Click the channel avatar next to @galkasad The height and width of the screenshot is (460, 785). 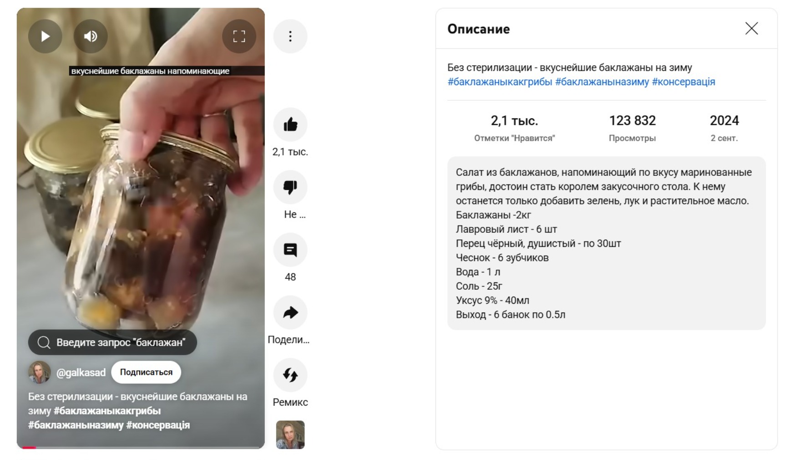[40, 372]
